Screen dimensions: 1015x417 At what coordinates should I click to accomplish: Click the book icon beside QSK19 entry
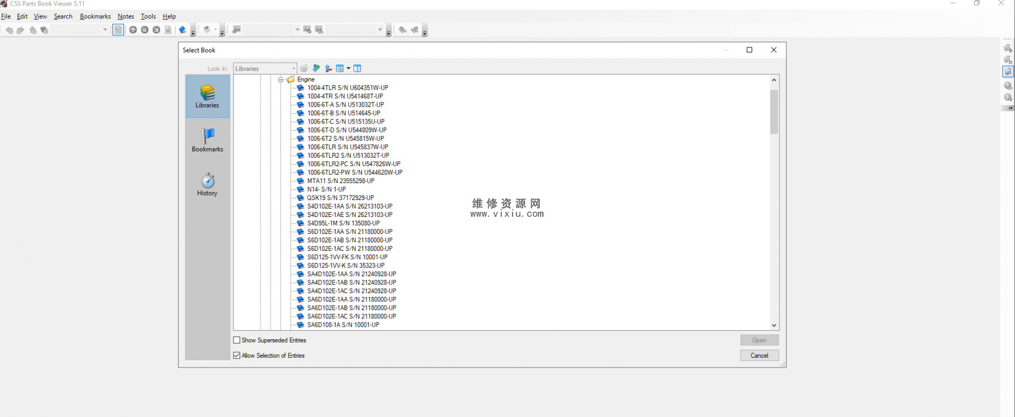tap(301, 198)
